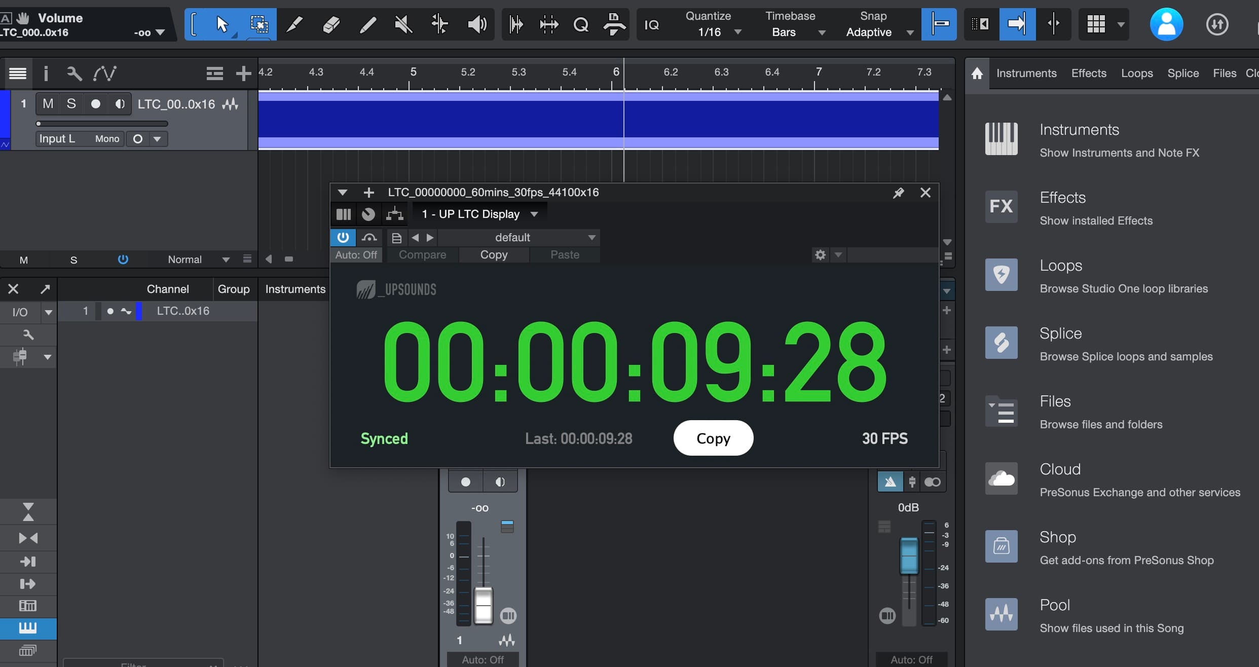Switch to the Effects browser tab

coord(1089,73)
